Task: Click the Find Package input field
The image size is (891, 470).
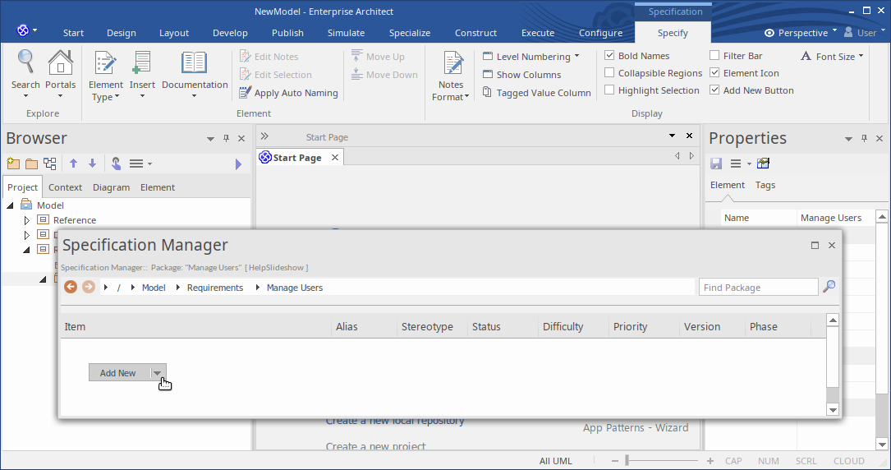Action: (759, 288)
